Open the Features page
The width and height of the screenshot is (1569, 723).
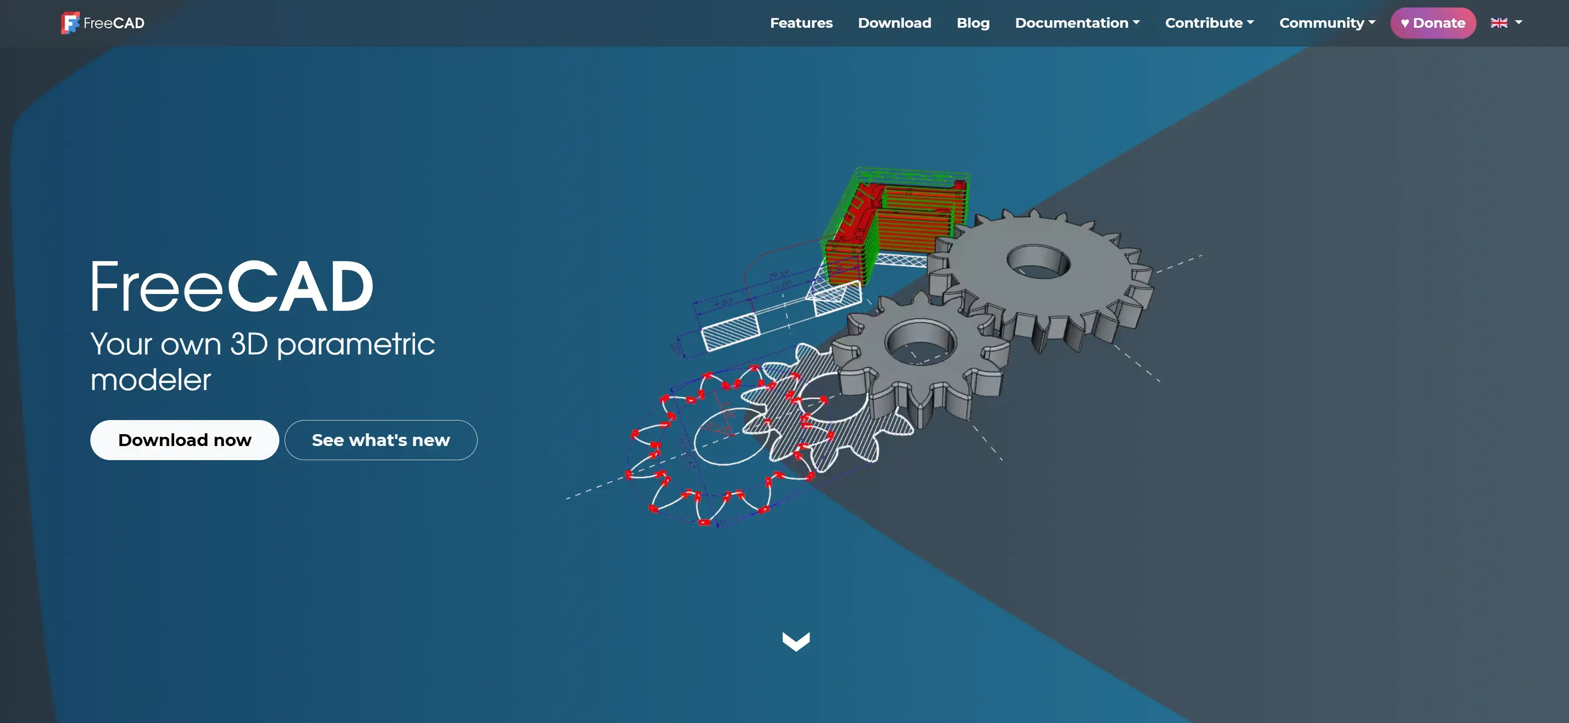[x=801, y=23]
